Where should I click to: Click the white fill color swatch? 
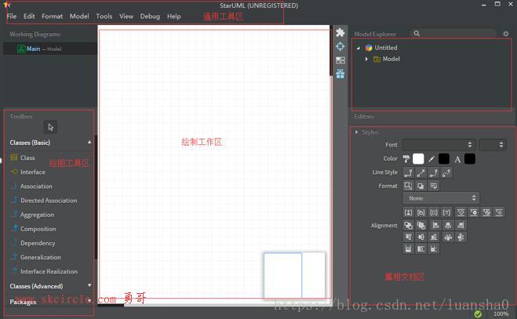[x=418, y=159]
